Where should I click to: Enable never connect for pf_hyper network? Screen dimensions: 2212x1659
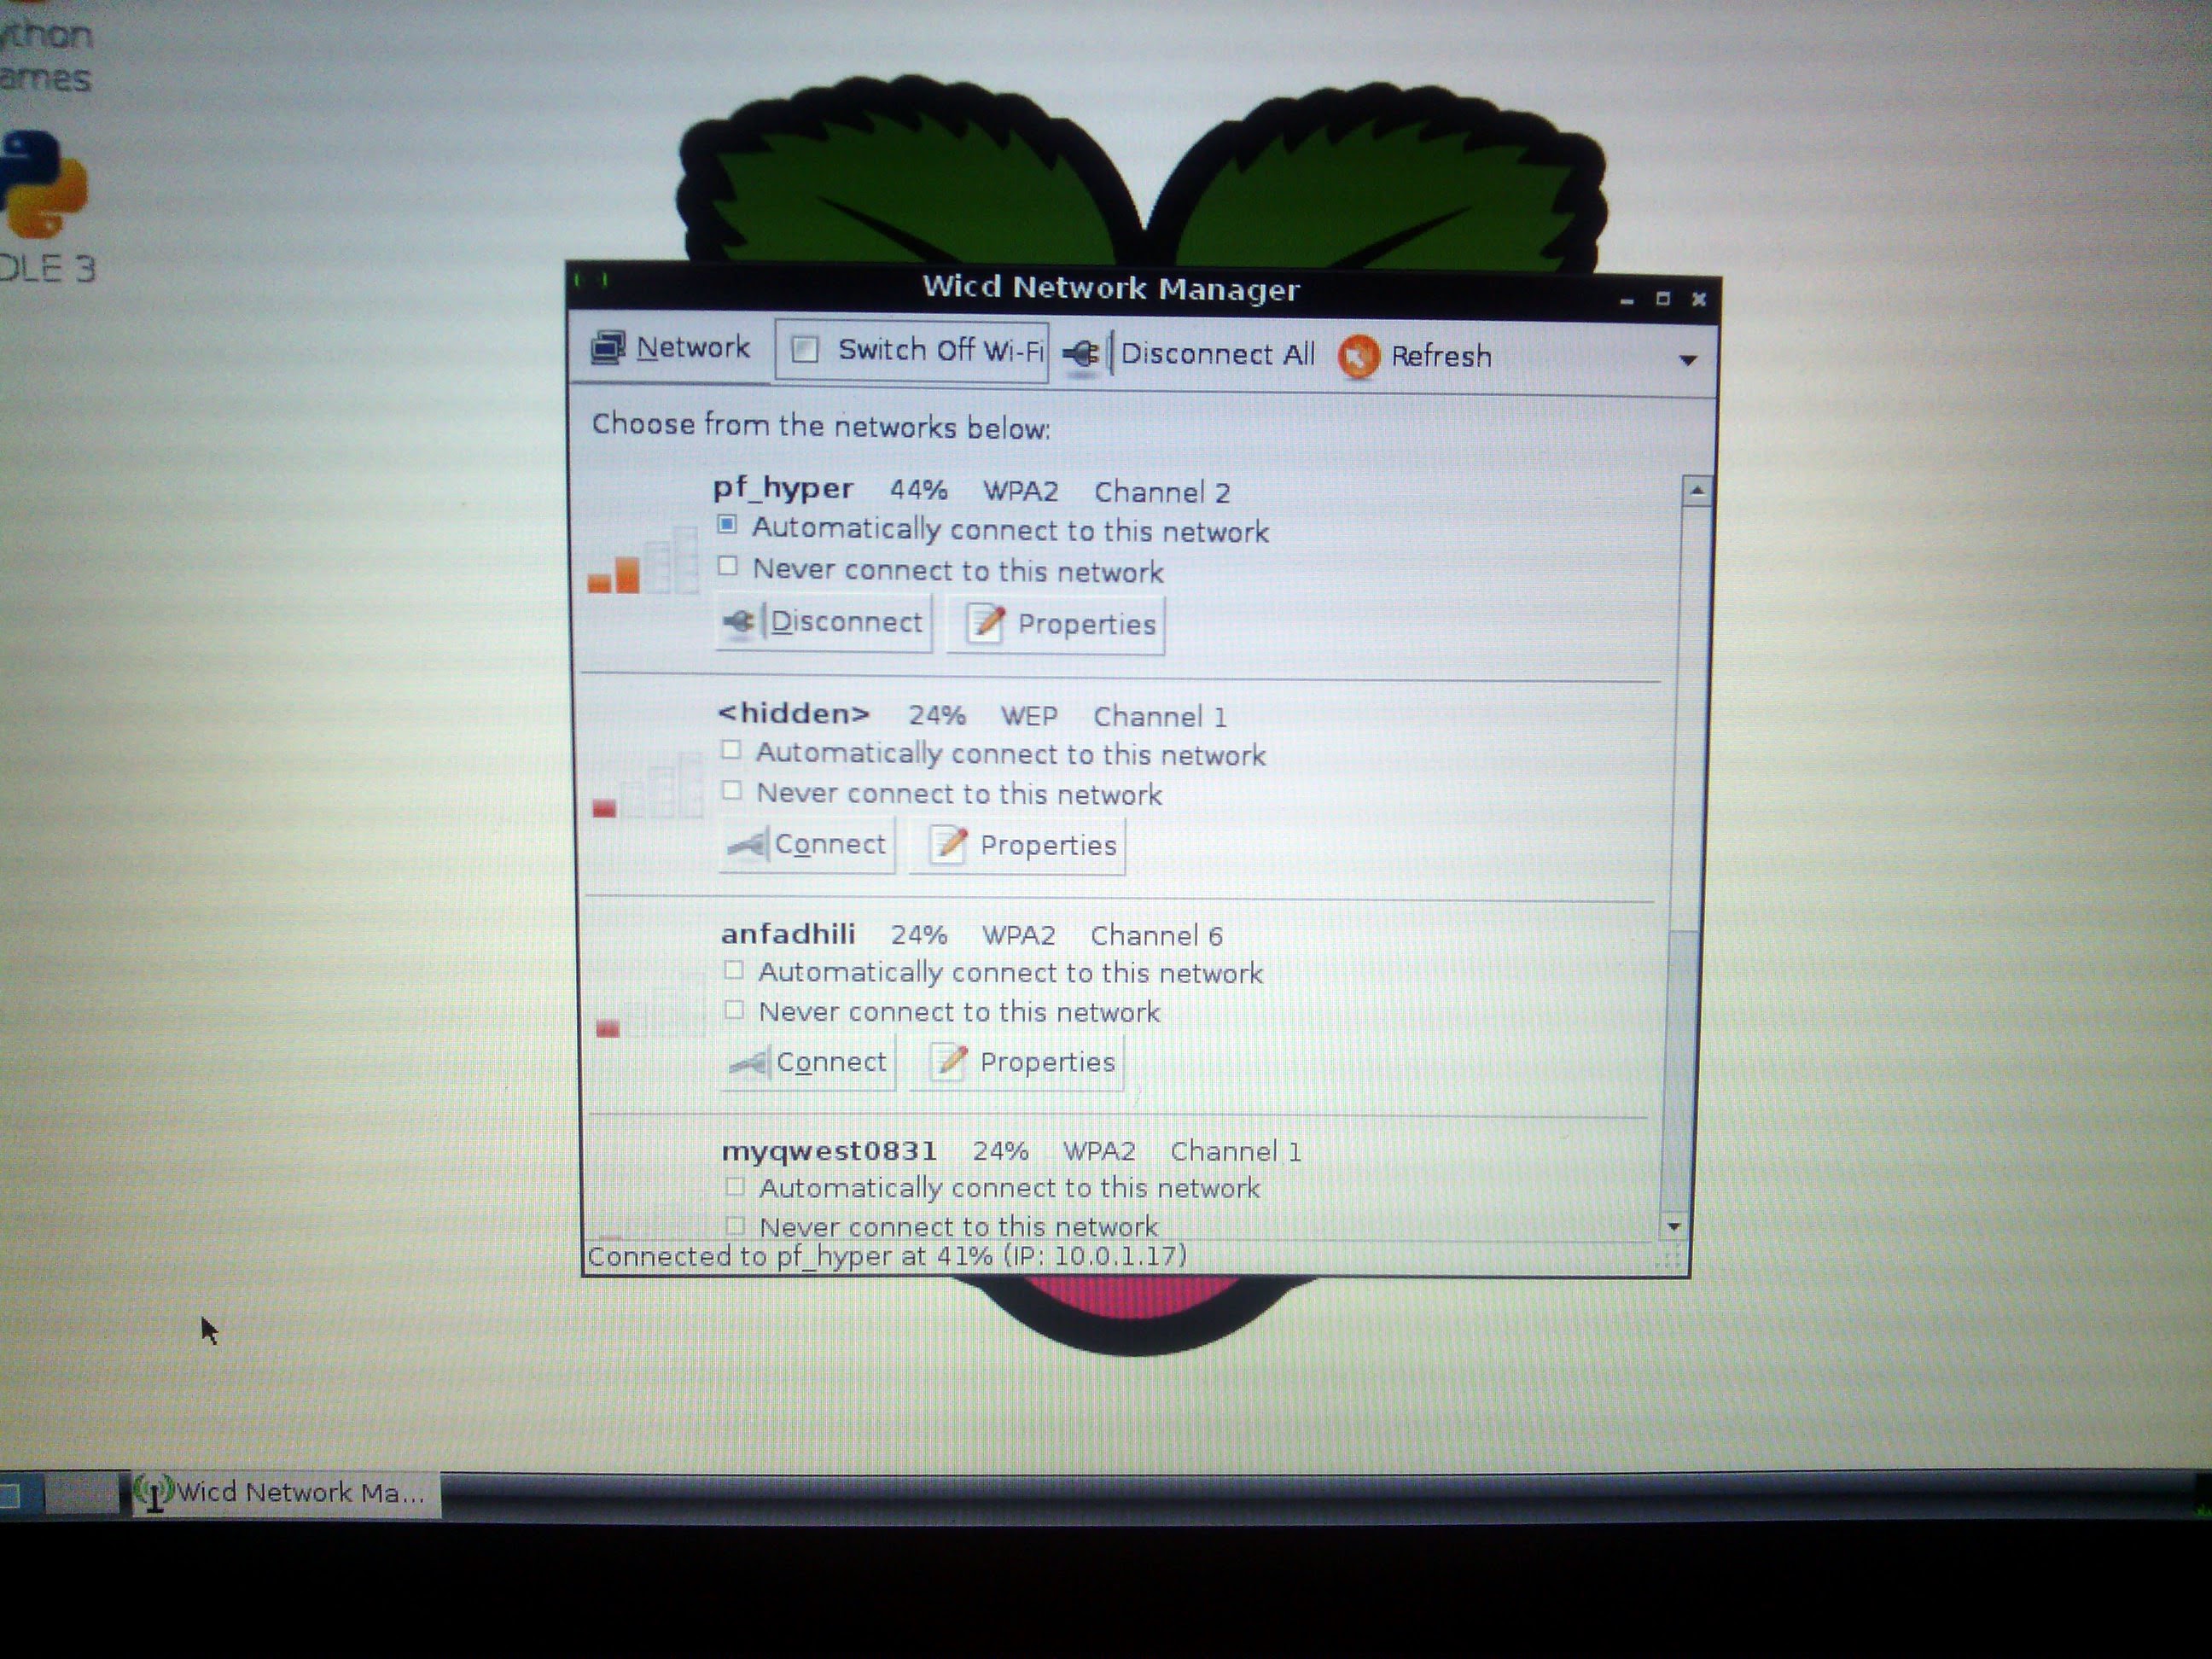tap(728, 567)
